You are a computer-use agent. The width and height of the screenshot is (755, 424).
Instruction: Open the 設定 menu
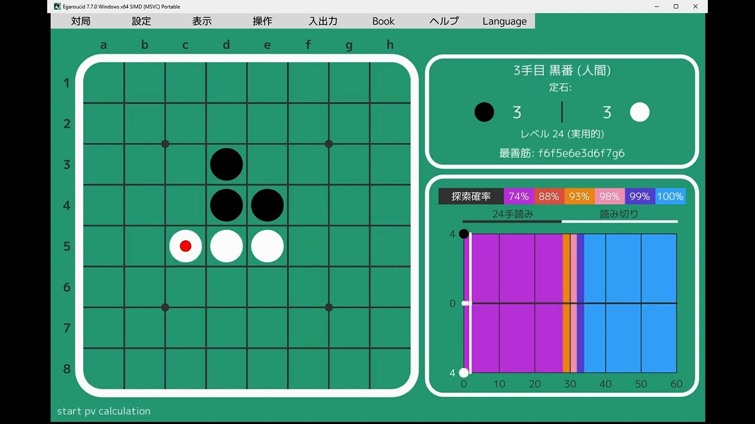tap(142, 21)
